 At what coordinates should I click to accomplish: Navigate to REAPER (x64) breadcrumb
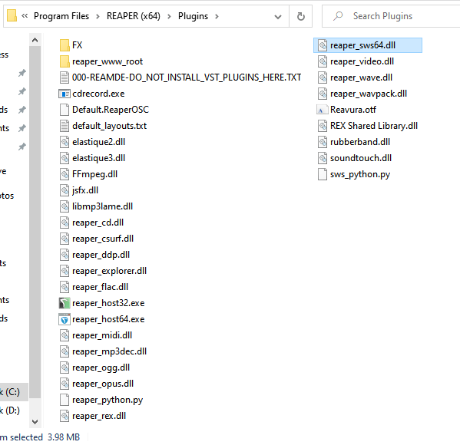(x=134, y=16)
